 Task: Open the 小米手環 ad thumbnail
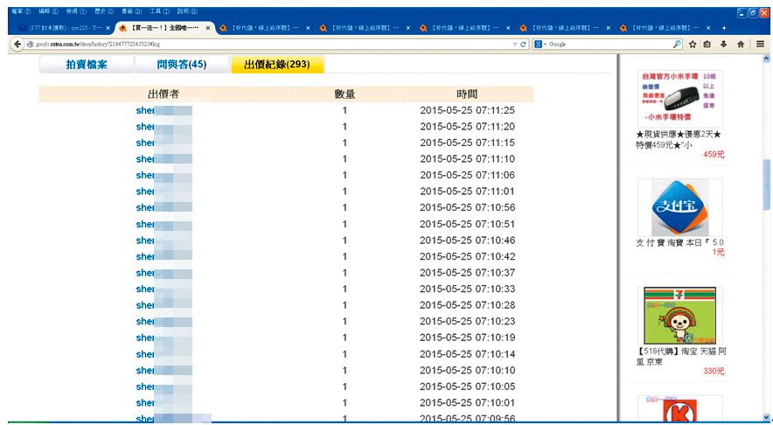pyautogui.click(x=679, y=99)
